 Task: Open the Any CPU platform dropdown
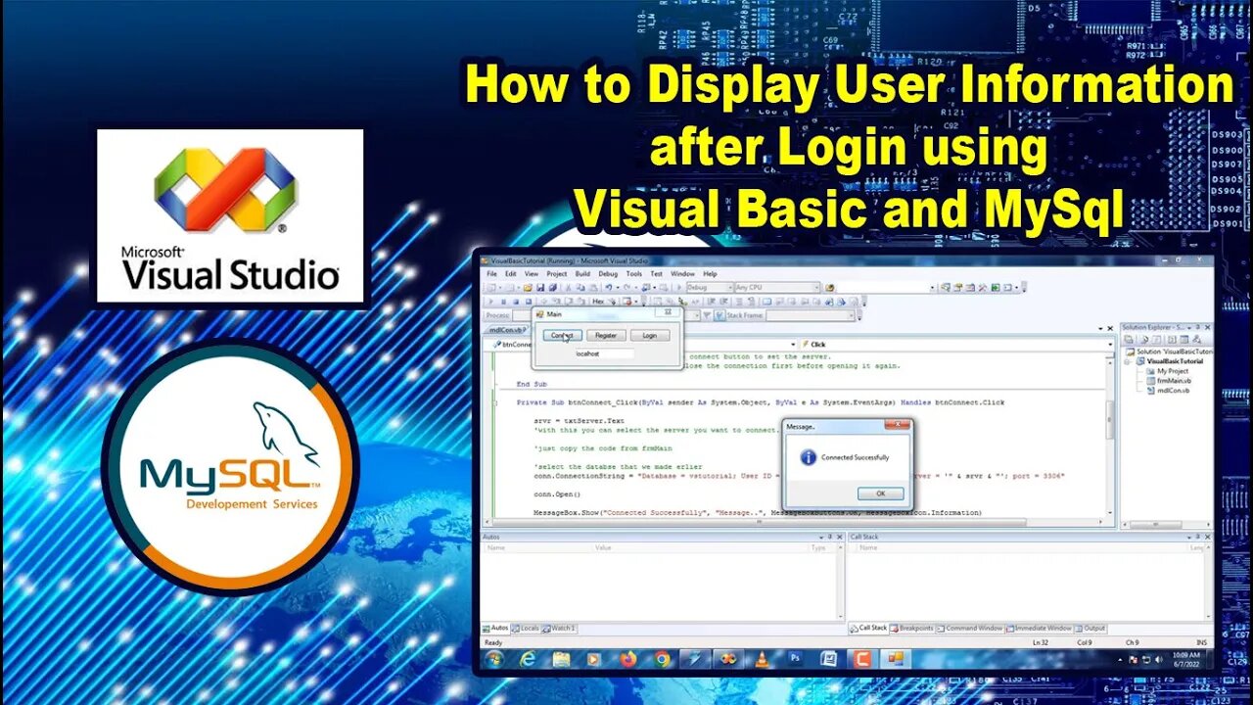point(777,288)
